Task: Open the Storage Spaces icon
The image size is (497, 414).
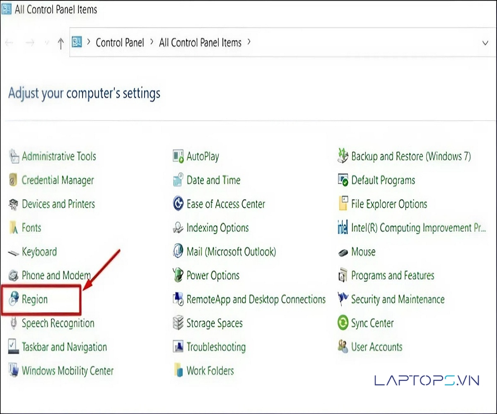Action: [x=178, y=323]
